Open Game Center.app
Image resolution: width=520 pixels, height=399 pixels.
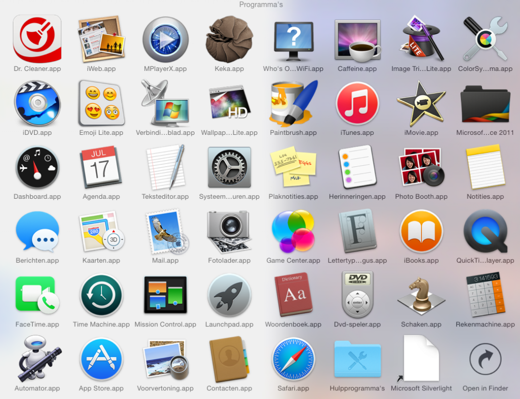click(x=293, y=231)
